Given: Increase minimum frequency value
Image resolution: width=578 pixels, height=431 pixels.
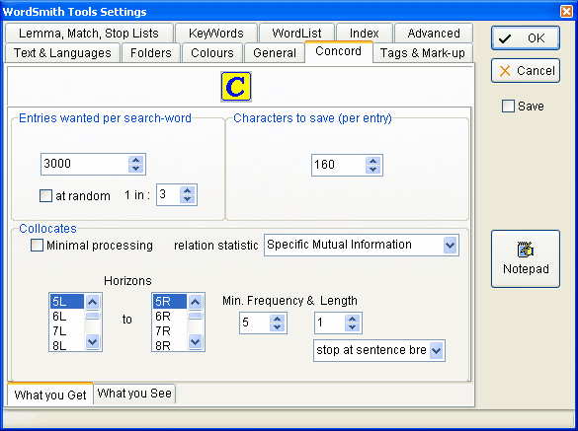Looking at the screenshot, I should tap(278, 319).
